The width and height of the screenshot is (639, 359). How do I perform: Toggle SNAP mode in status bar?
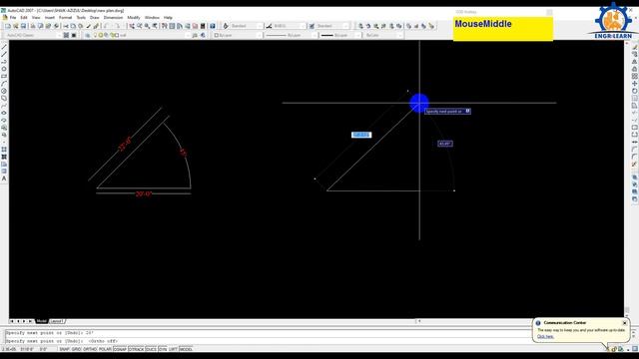click(64, 349)
